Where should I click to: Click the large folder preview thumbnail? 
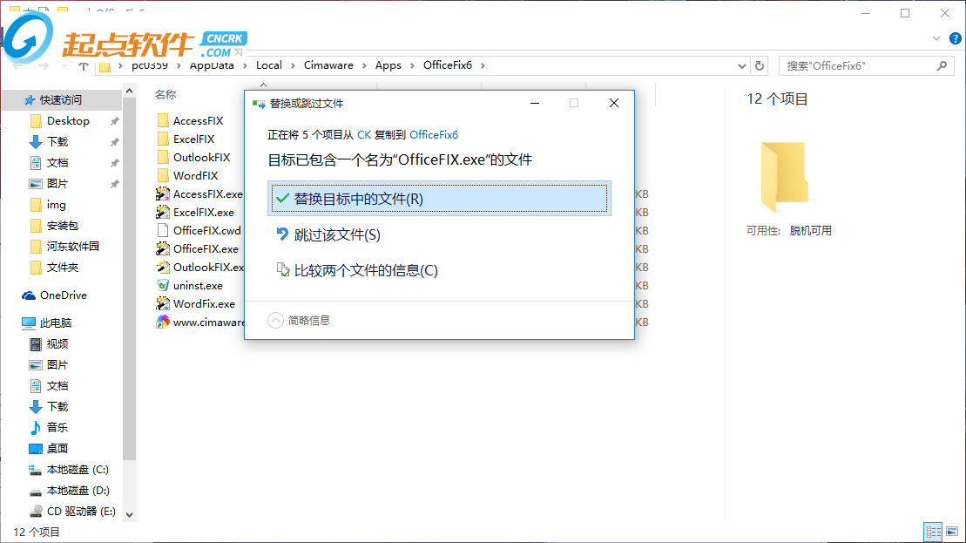click(x=784, y=177)
